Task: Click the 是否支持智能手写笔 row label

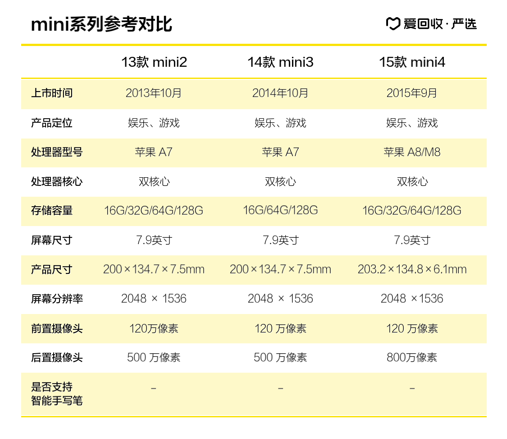Action: [57, 394]
